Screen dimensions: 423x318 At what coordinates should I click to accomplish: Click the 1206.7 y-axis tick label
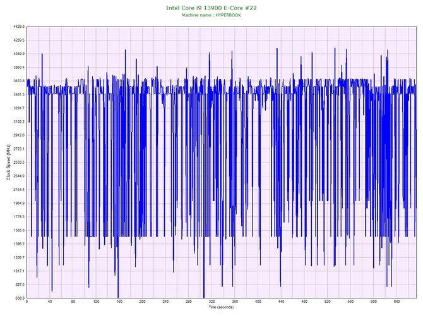click(x=19, y=257)
